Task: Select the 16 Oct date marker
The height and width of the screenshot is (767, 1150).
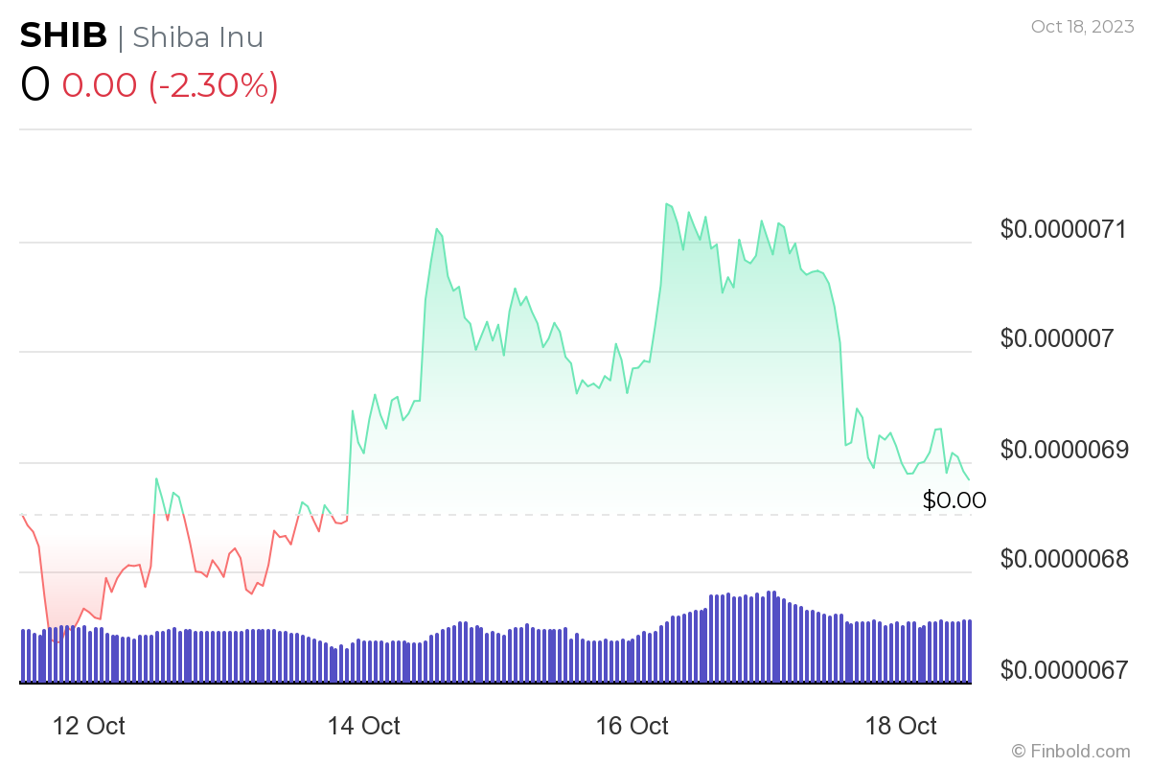Action: point(632,726)
